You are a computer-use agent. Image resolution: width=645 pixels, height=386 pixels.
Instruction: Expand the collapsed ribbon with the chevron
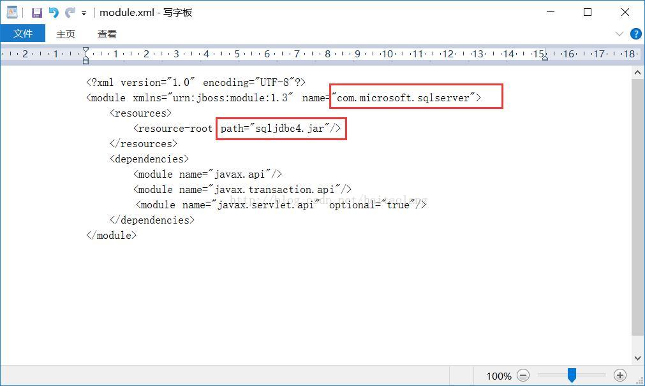coord(619,34)
